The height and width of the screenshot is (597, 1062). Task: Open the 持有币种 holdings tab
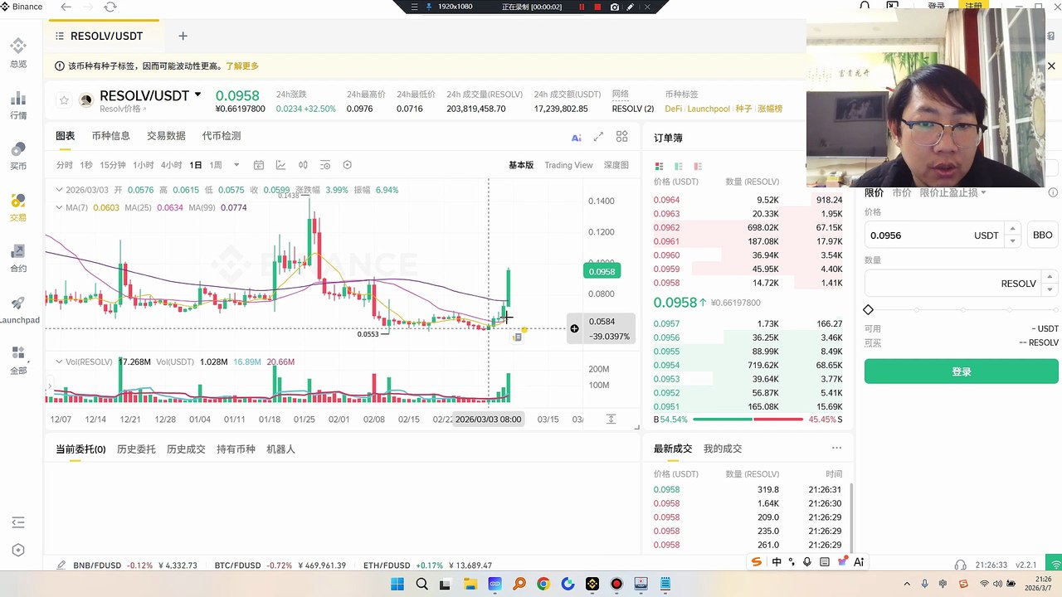click(x=236, y=449)
